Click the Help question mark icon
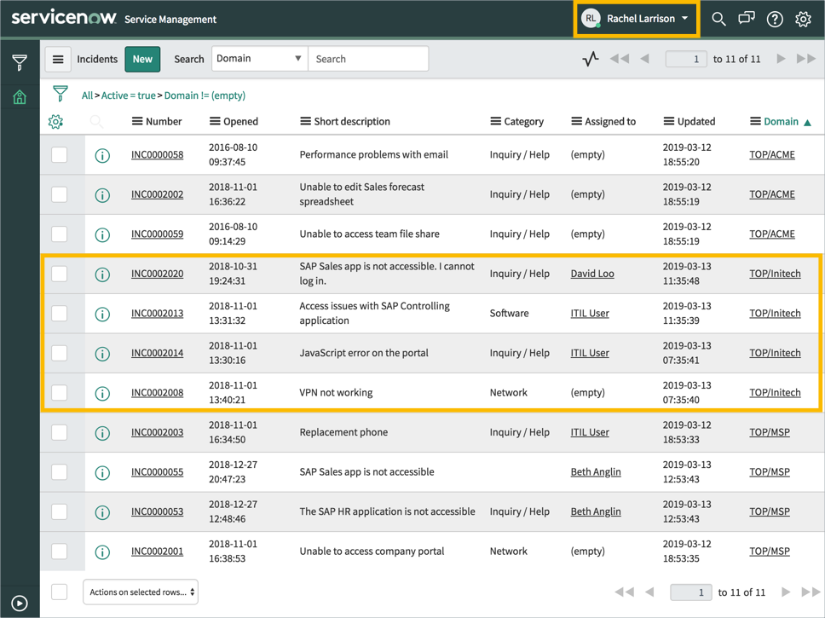The height and width of the screenshot is (618, 825). click(x=775, y=18)
